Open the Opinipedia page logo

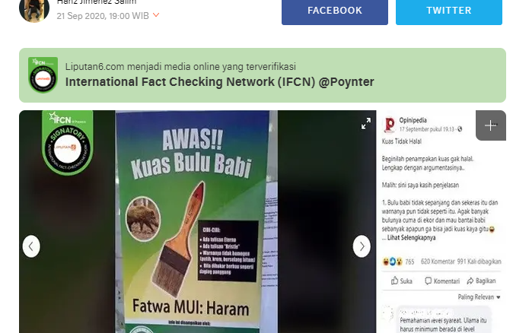pyautogui.click(x=390, y=125)
